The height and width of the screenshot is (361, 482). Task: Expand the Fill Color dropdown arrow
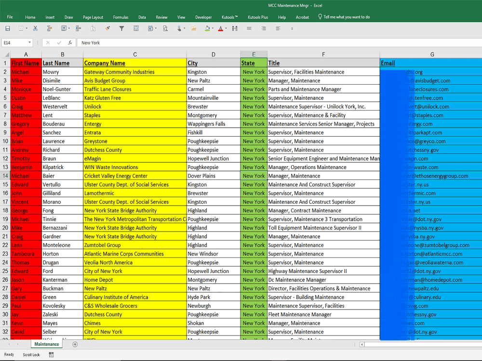tap(213, 28)
